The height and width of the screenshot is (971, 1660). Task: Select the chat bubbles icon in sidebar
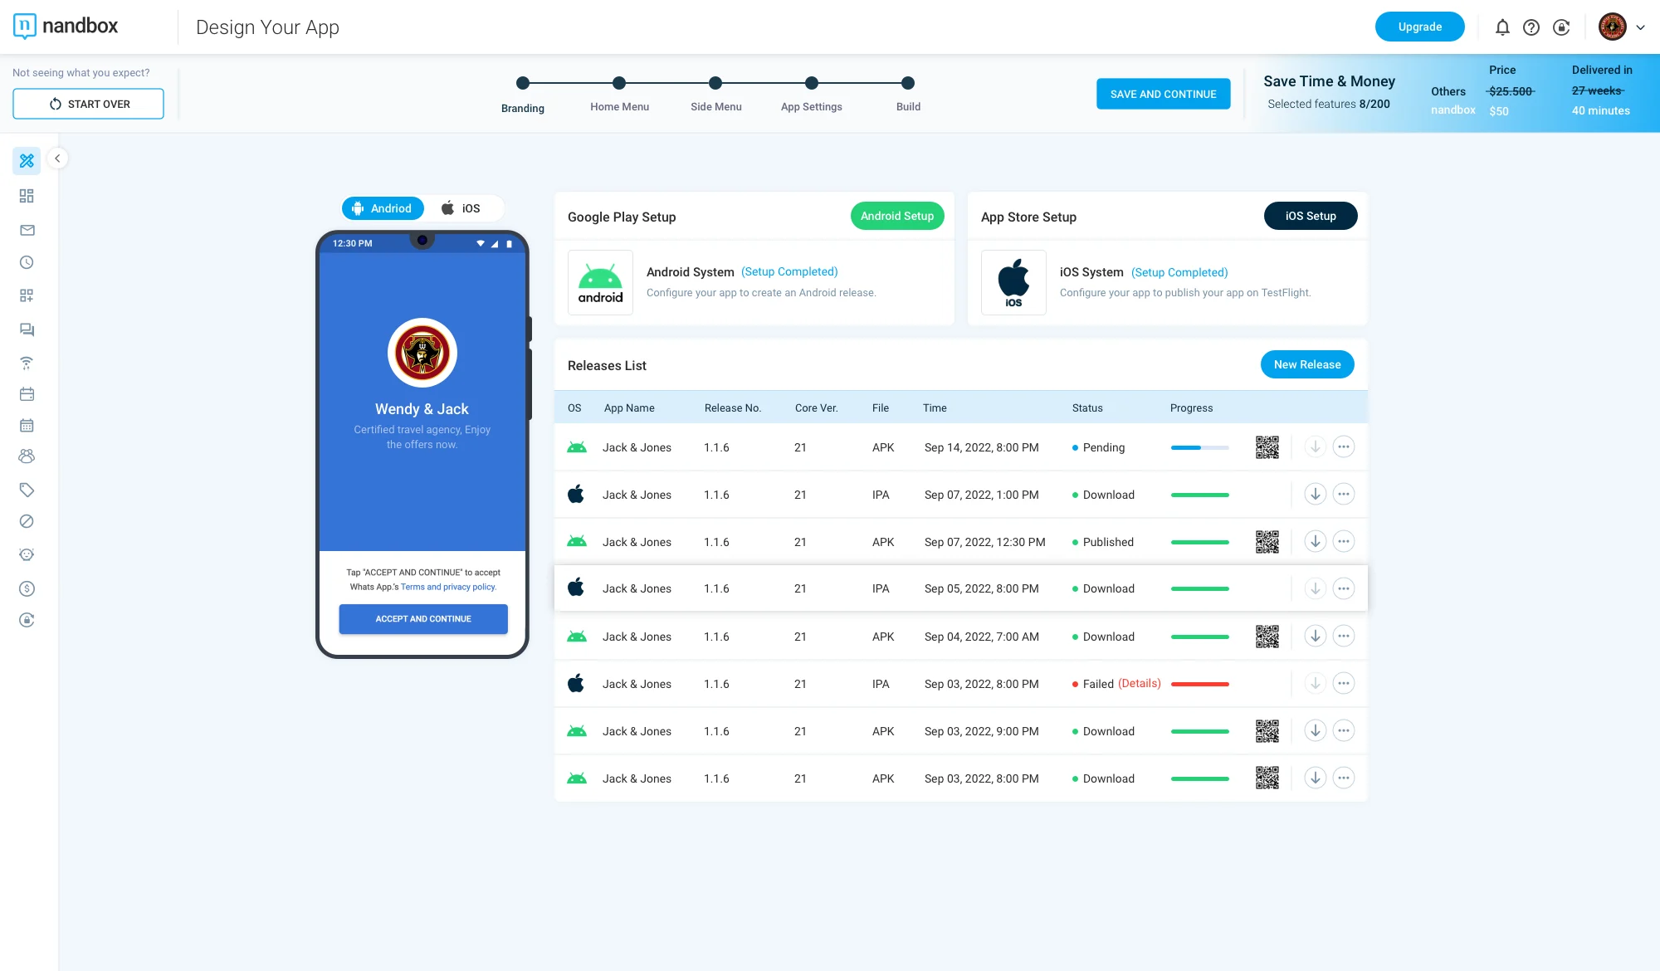coord(26,329)
